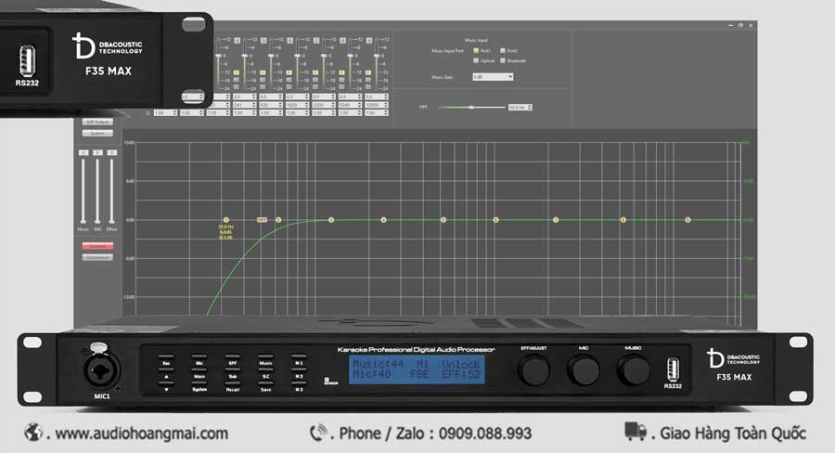Click the HPF frequency stepper box
This screenshot has width=835, height=453.
(x=520, y=107)
